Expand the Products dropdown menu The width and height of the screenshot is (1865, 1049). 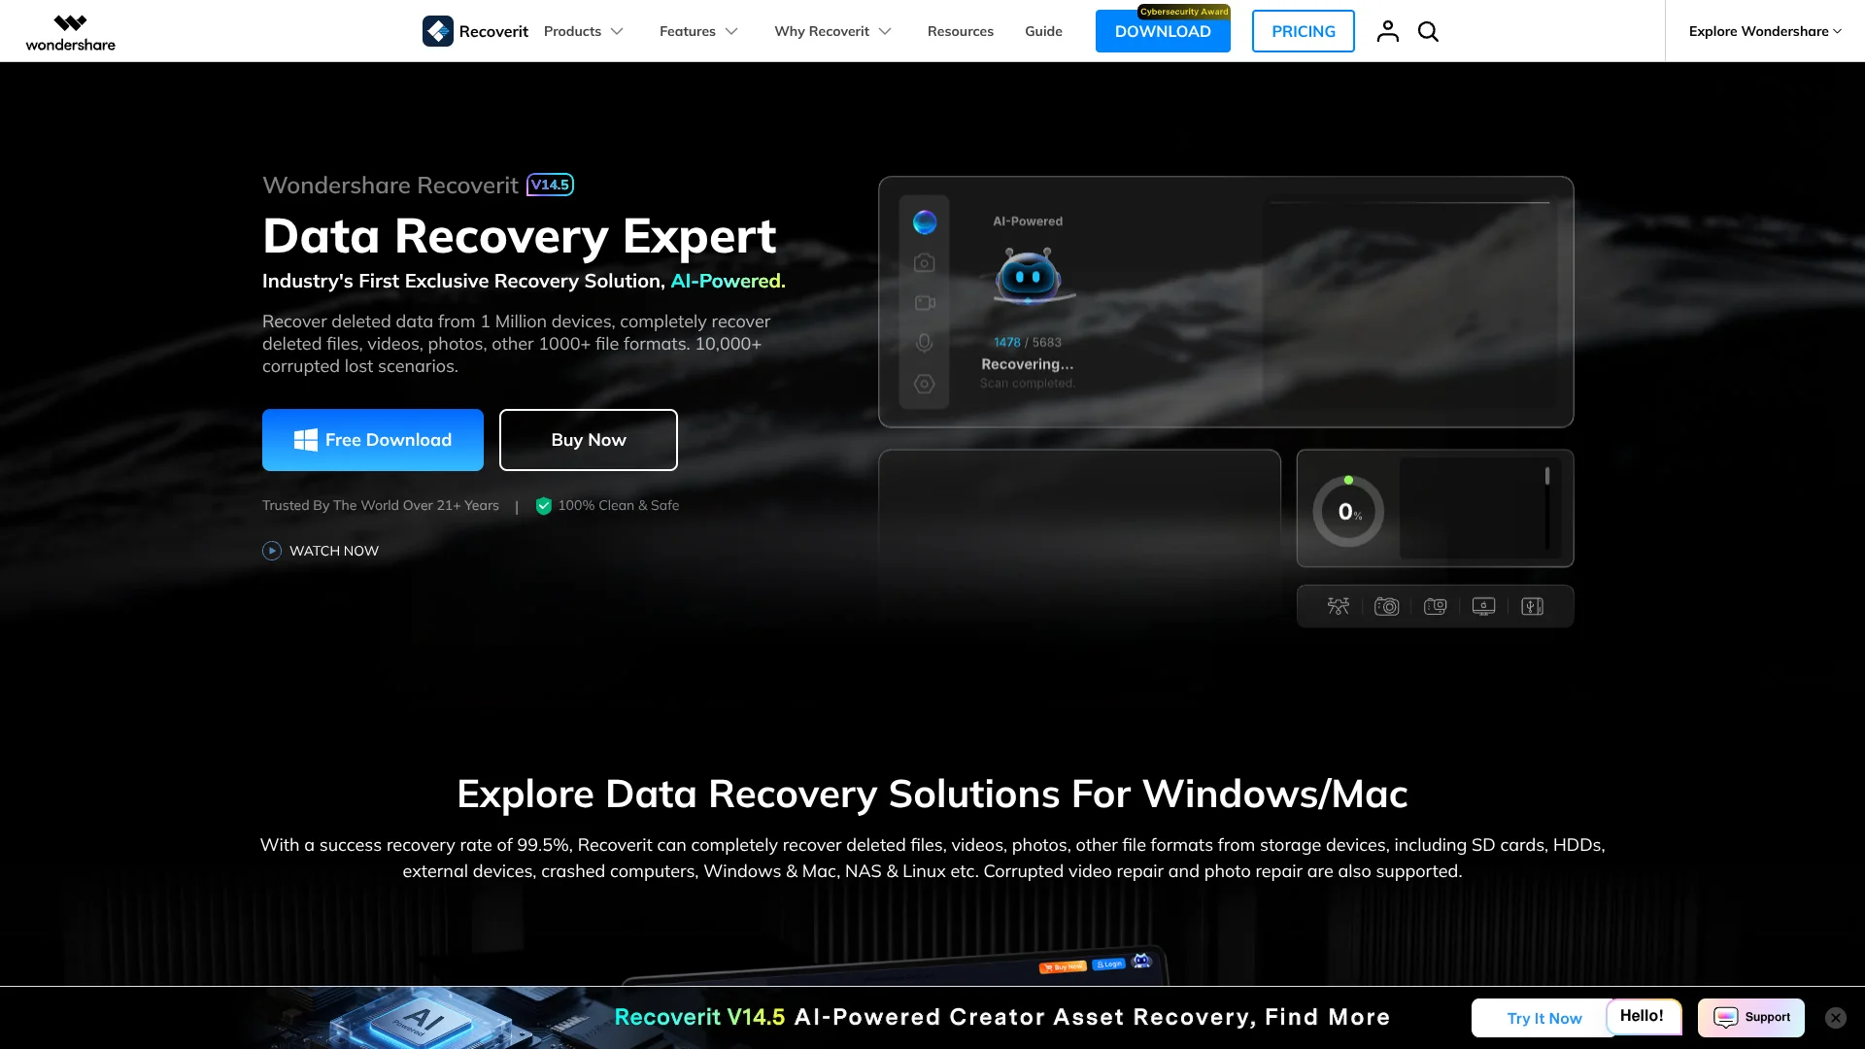[584, 31]
